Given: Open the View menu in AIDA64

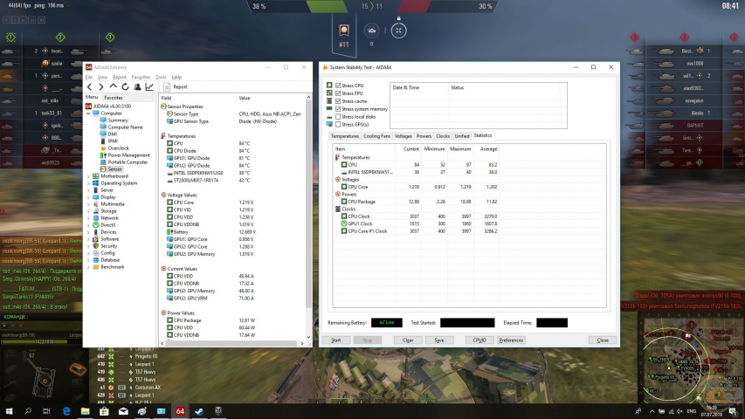Looking at the screenshot, I should point(102,77).
